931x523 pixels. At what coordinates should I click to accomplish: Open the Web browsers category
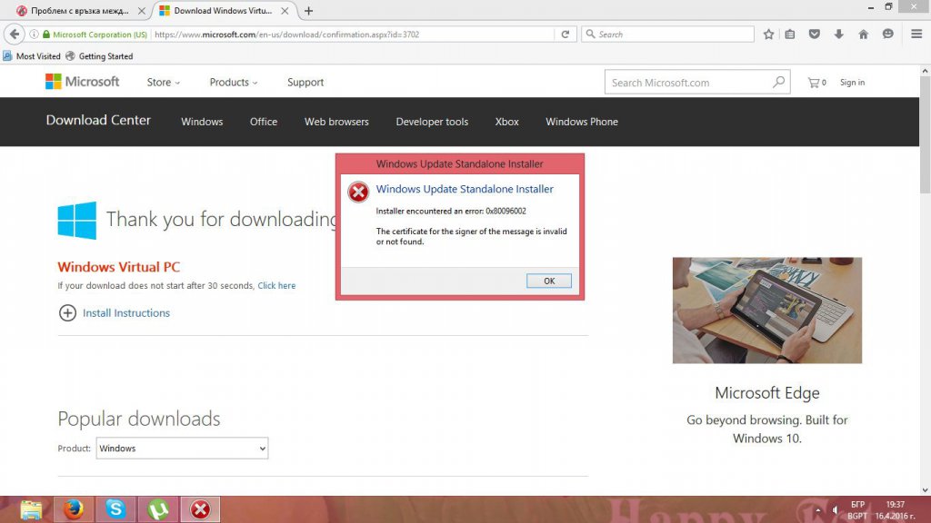click(336, 122)
